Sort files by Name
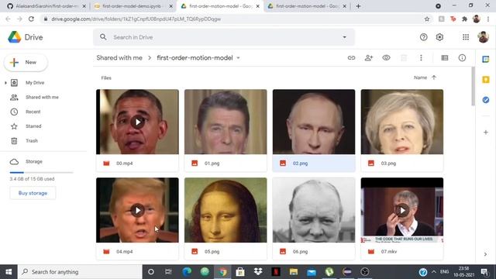The width and height of the screenshot is (496, 279). [x=420, y=77]
